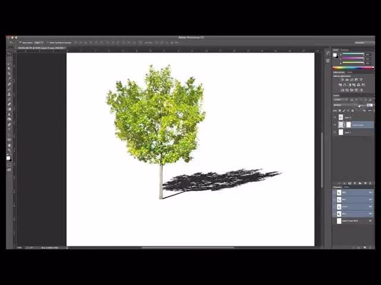Open the layer filter Kind dropdown
Screen dimensions: 381x285
(x=341, y=100)
